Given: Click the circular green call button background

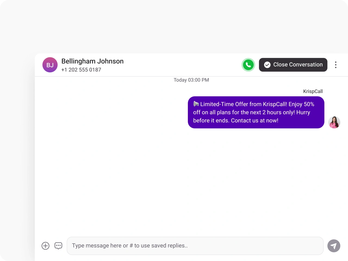Looking at the screenshot, I should tap(248, 65).
